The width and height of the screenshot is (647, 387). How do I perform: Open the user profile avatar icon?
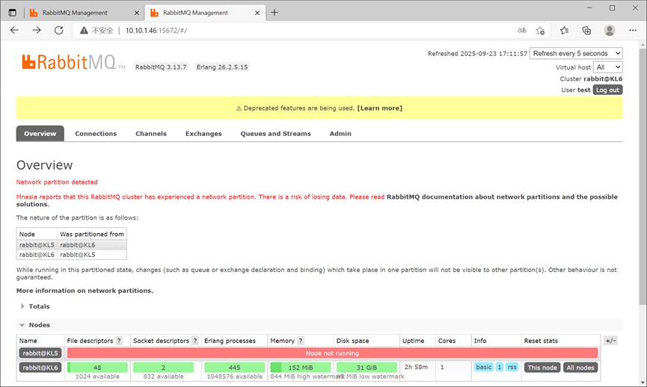[610, 30]
